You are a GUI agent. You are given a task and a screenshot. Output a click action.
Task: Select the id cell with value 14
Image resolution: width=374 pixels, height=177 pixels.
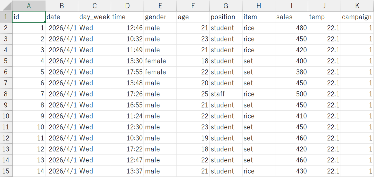pyautogui.click(x=29, y=171)
